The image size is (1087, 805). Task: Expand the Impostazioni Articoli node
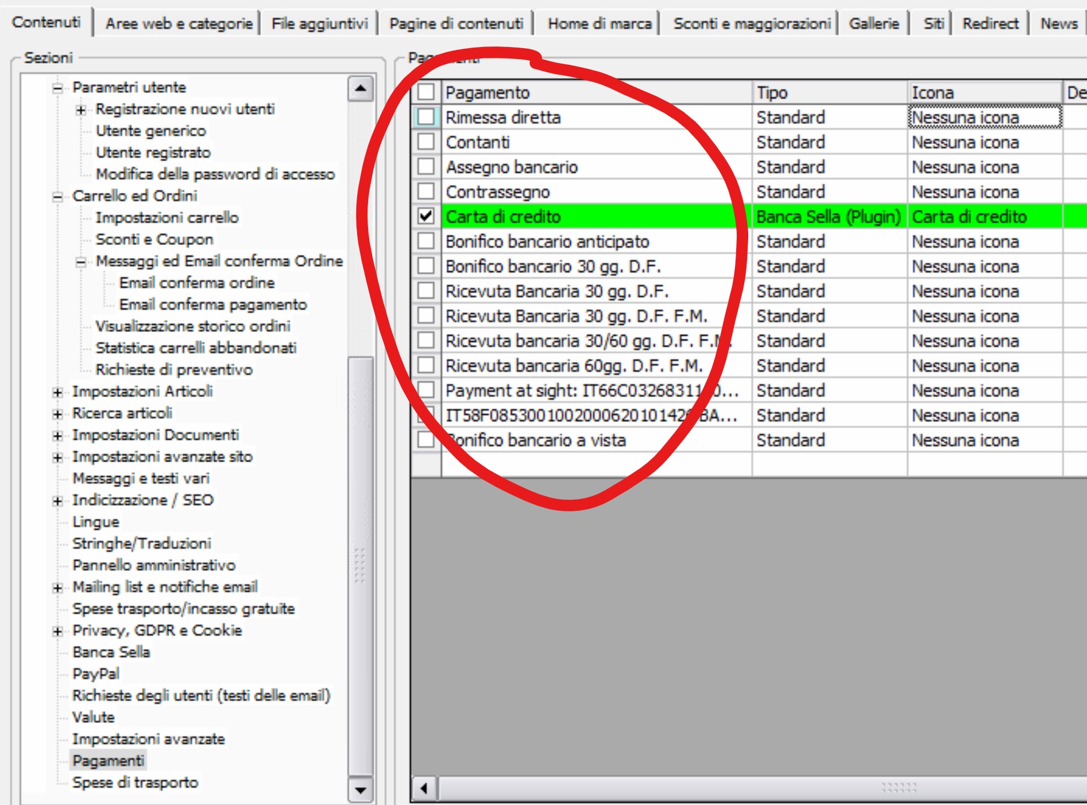click(x=57, y=392)
